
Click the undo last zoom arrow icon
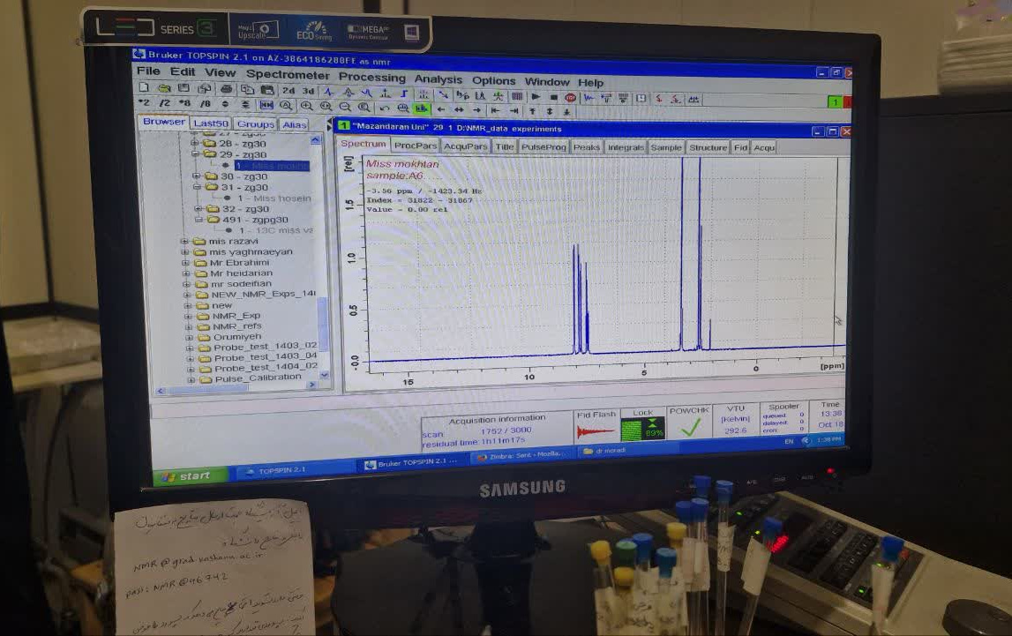pyautogui.click(x=385, y=108)
